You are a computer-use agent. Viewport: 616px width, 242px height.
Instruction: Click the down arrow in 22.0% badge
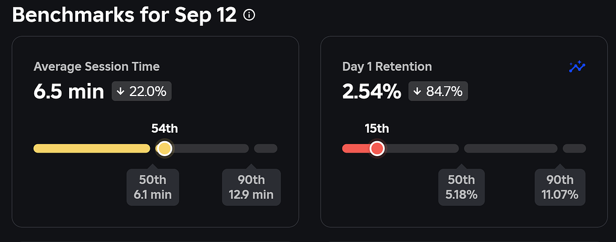point(120,91)
